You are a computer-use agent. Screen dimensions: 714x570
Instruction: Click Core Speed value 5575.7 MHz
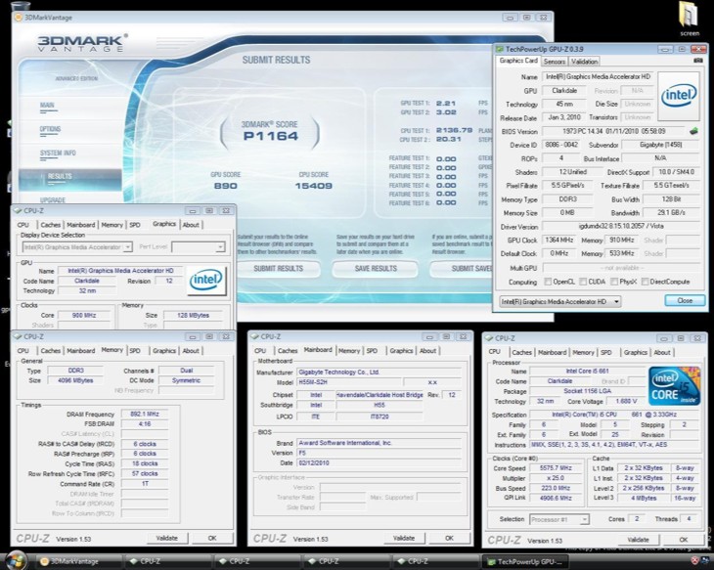pyautogui.click(x=556, y=468)
